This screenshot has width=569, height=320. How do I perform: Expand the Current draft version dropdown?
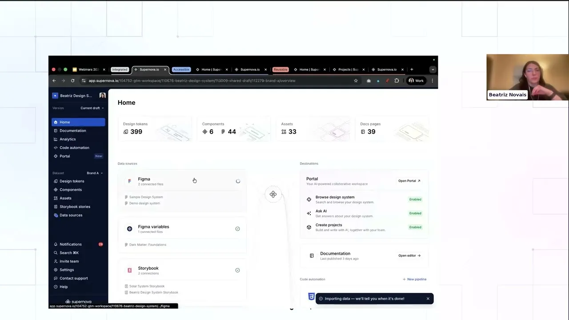(92, 108)
